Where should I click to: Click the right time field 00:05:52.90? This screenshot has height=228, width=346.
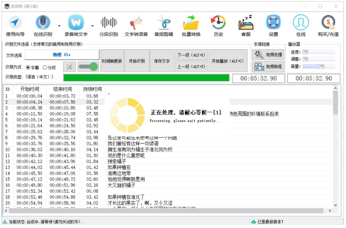tap(313, 79)
